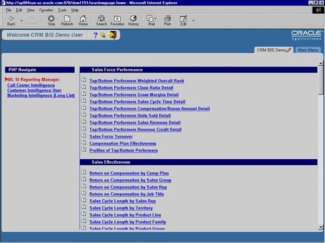This screenshot has width=325, height=243.
Task: Click the Mail toolbar icon
Action: pos(150,21)
